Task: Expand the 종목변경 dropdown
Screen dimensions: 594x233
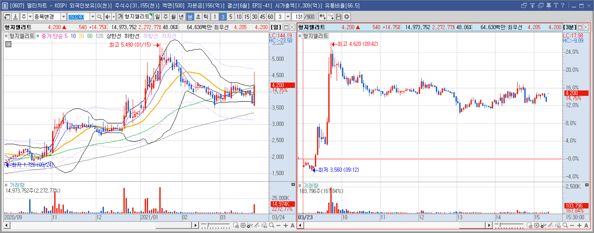Action: 63,17
